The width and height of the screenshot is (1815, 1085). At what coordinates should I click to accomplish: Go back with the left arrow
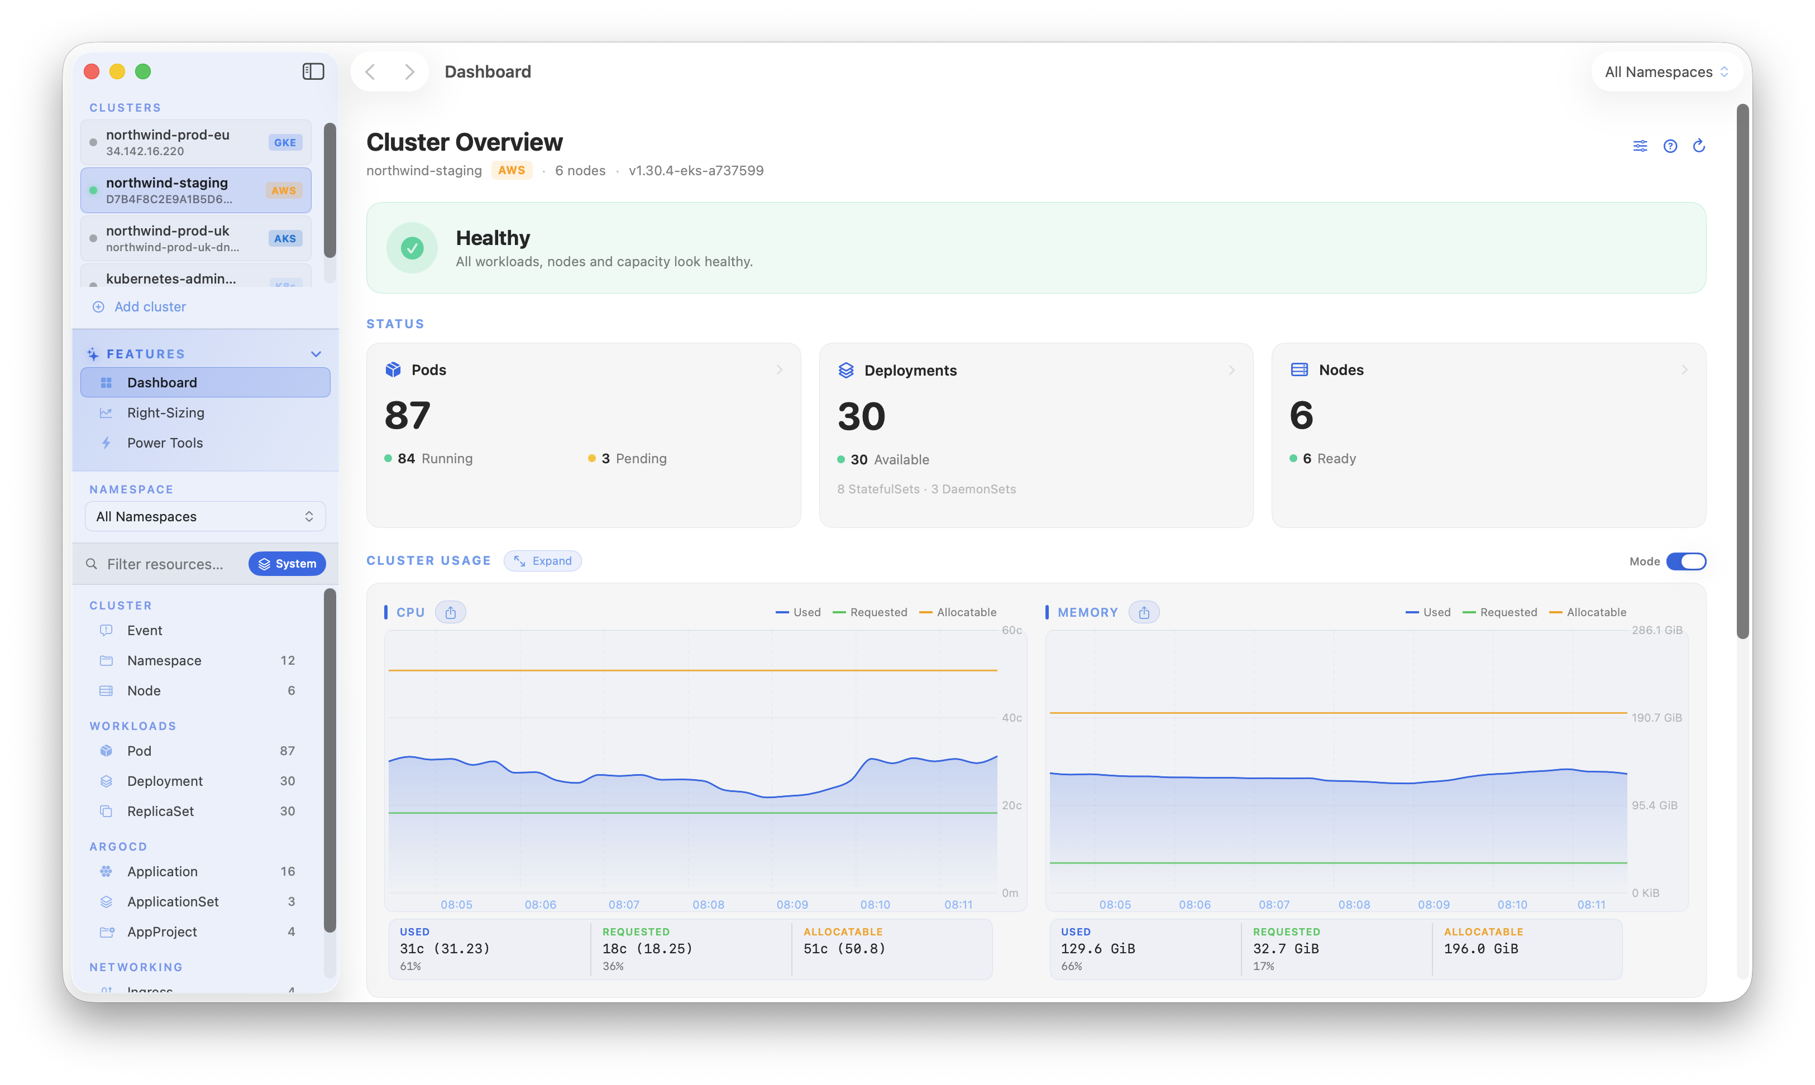pyautogui.click(x=371, y=71)
